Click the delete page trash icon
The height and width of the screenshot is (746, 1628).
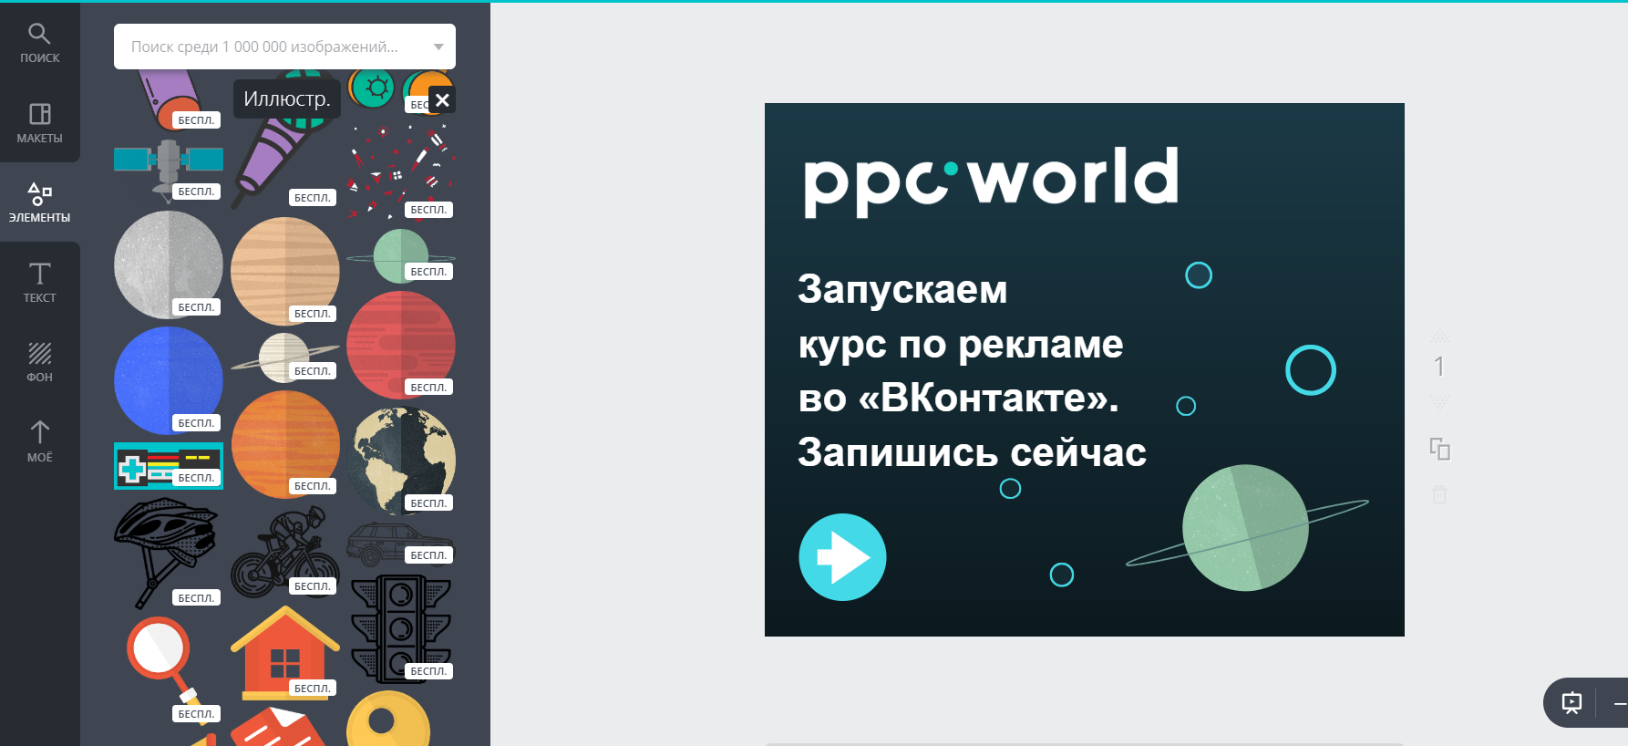tap(1439, 495)
